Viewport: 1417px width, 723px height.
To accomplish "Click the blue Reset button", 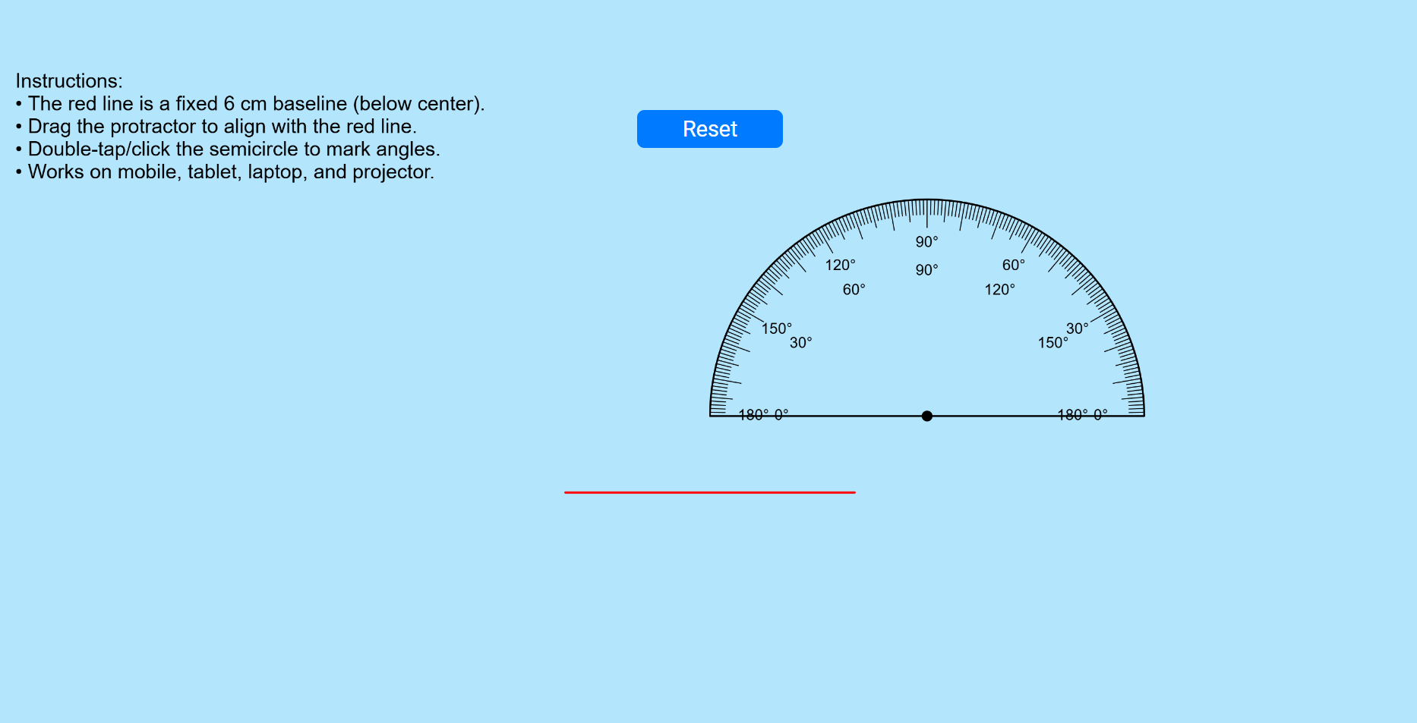I will (x=709, y=129).
